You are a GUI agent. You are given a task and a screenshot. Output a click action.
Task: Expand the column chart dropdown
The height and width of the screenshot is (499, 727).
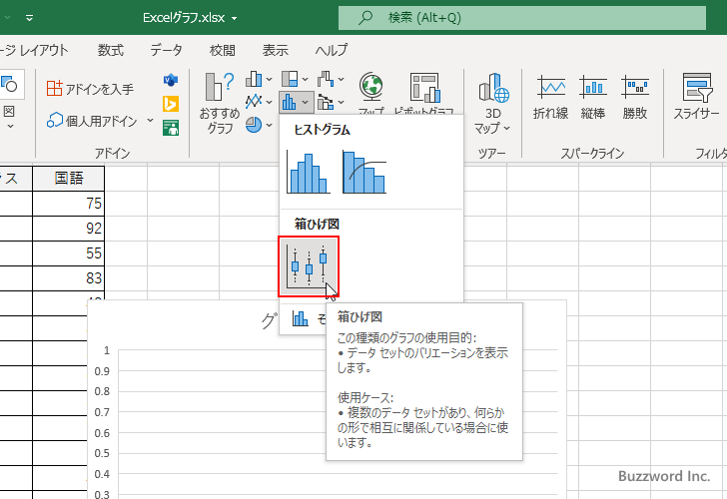pos(260,79)
